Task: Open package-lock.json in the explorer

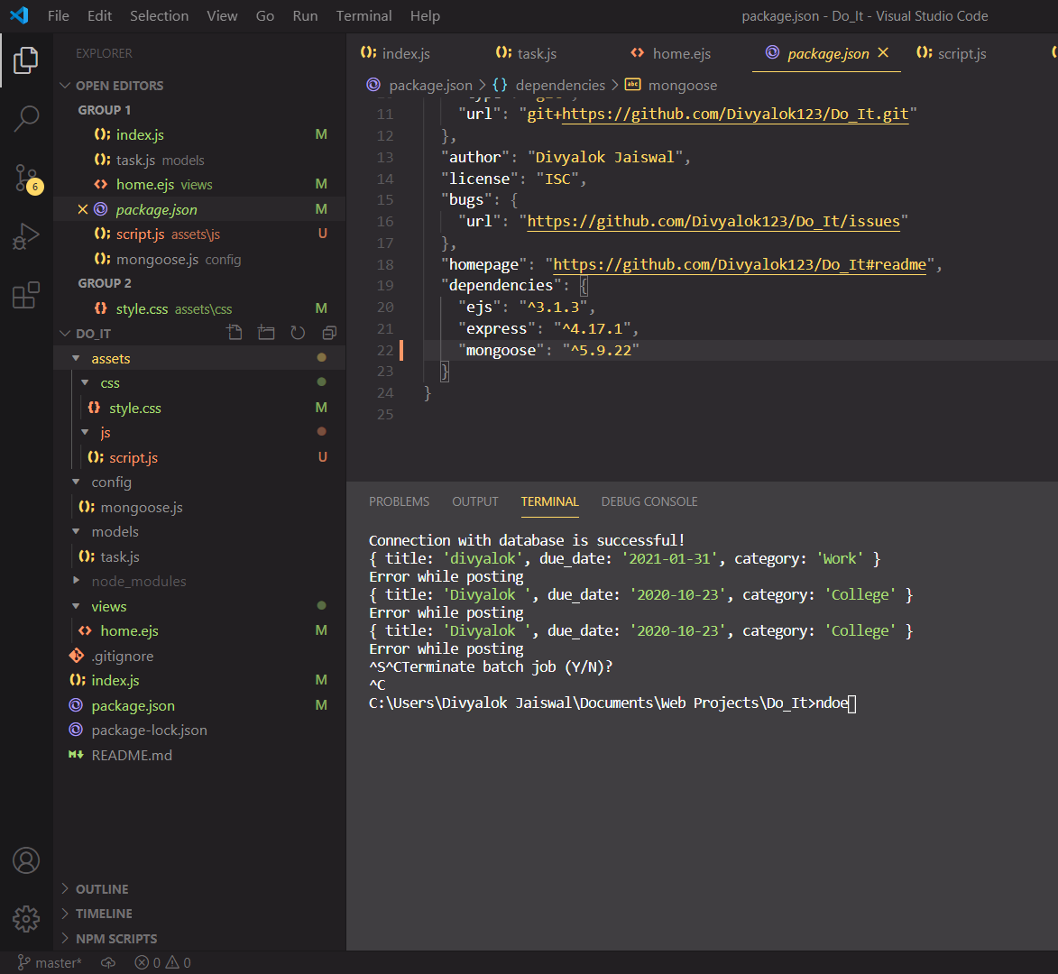Action: [x=149, y=730]
